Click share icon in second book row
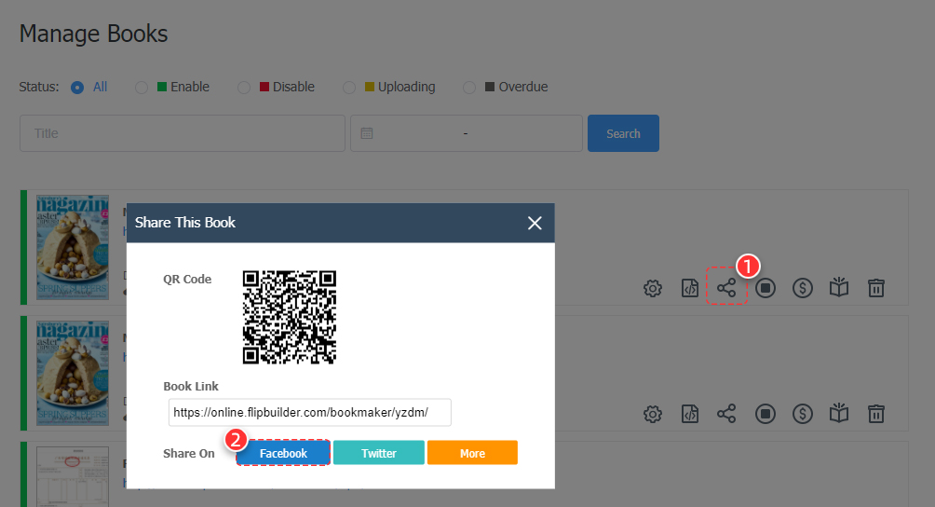 pos(726,414)
